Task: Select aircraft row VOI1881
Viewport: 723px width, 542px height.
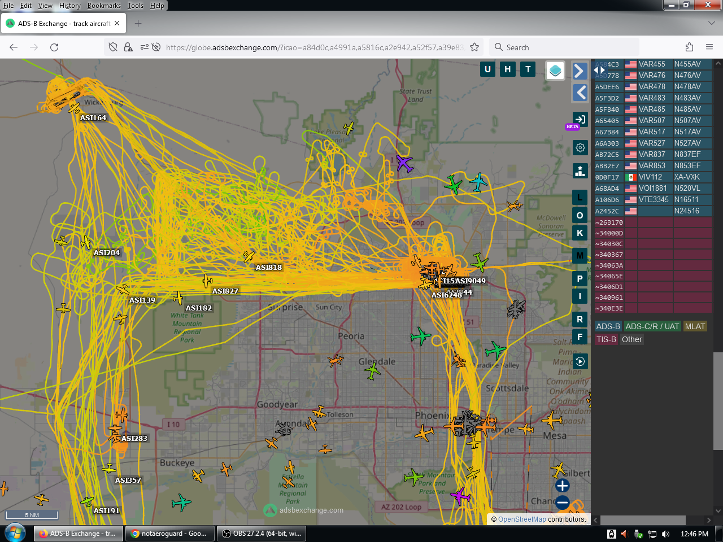Action: click(x=653, y=189)
